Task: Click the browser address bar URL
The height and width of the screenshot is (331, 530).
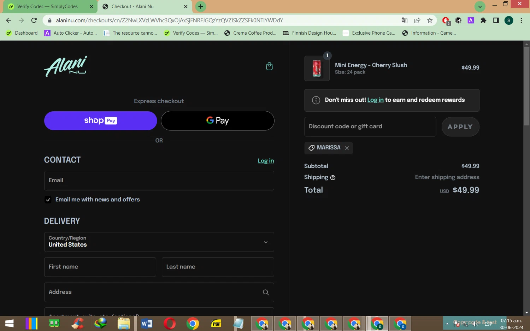Action: click(170, 20)
